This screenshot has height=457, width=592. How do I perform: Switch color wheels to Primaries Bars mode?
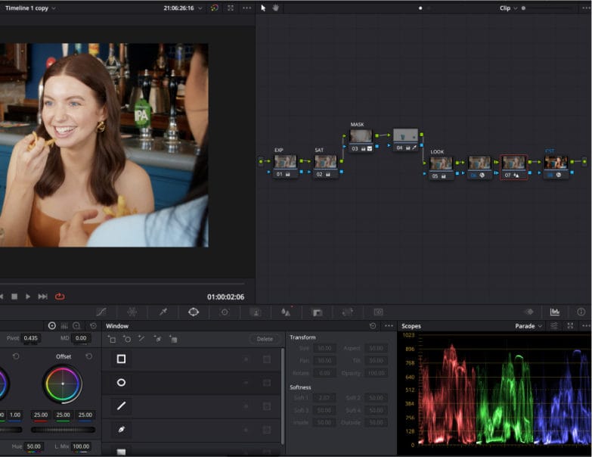pos(64,325)
